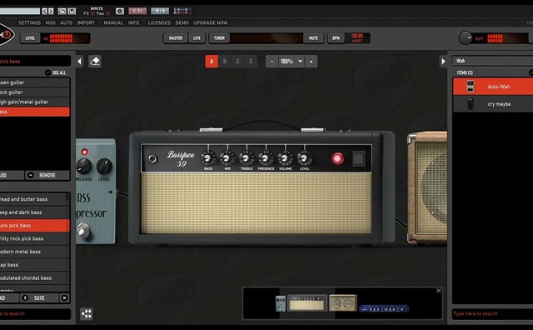Click the DEMO menu item

[182, 22]
